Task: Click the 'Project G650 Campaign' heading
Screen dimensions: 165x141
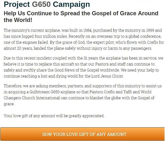Action: pyautogui.click(x=47, y=4)
